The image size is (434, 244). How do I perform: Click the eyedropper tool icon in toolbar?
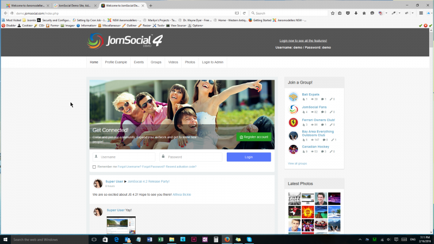(x=394, y=13)
